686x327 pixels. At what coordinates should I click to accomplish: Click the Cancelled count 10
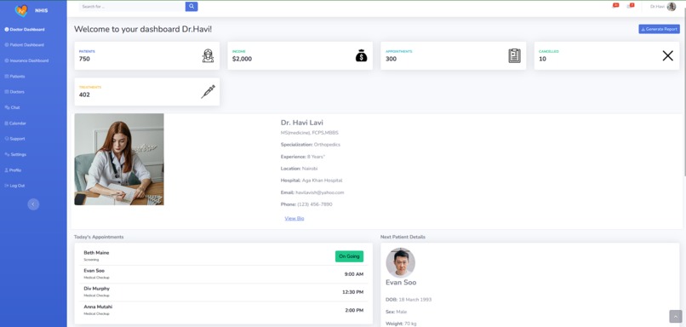tap(542, 59)
